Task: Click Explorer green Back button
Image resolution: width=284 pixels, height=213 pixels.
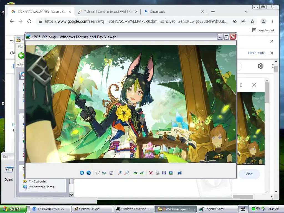Action: point(21,55)
